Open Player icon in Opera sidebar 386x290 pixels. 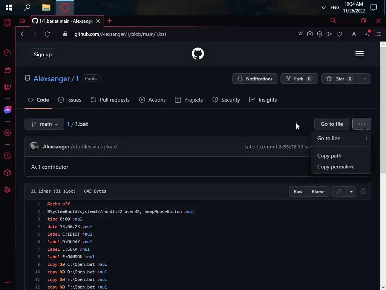[8, 133]
